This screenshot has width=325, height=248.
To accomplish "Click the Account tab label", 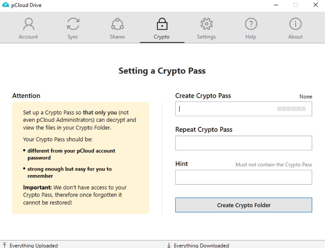I will pos(29,37).
